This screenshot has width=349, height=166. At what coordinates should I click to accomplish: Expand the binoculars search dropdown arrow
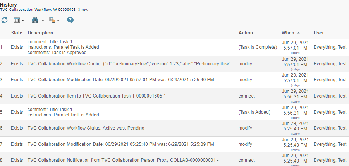pyautogui.click(x=43, y=20)
